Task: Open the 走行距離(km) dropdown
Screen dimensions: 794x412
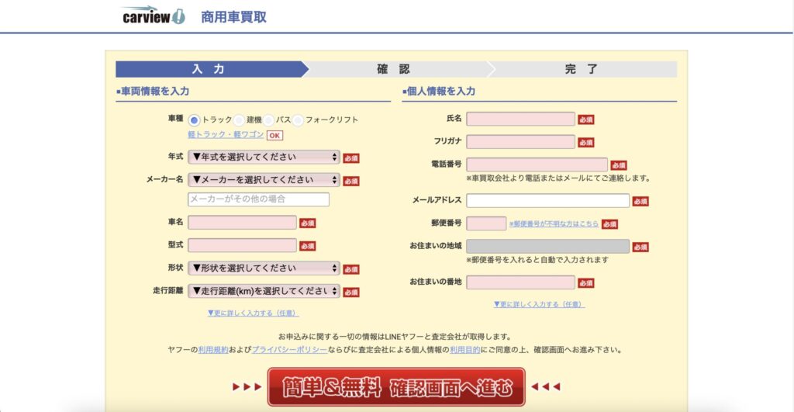Action: click(264, 291)
